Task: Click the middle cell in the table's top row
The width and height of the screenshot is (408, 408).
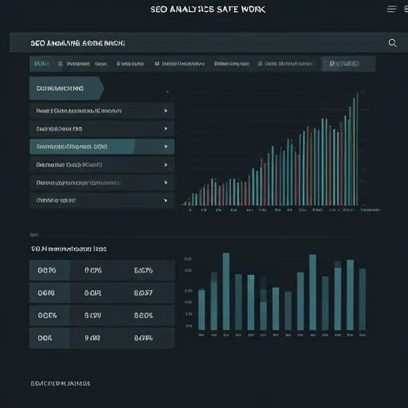Action: [x=93, y=270]
